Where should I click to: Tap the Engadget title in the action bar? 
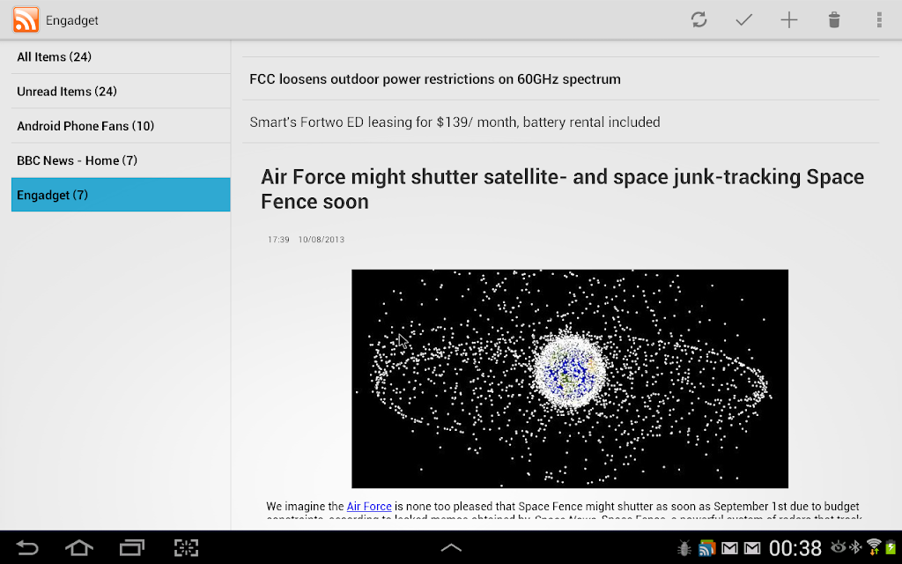coord(72,20)
